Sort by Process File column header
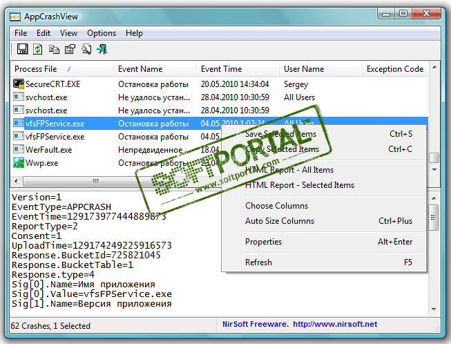Screen dimensions: 451x344 [62, 69]
